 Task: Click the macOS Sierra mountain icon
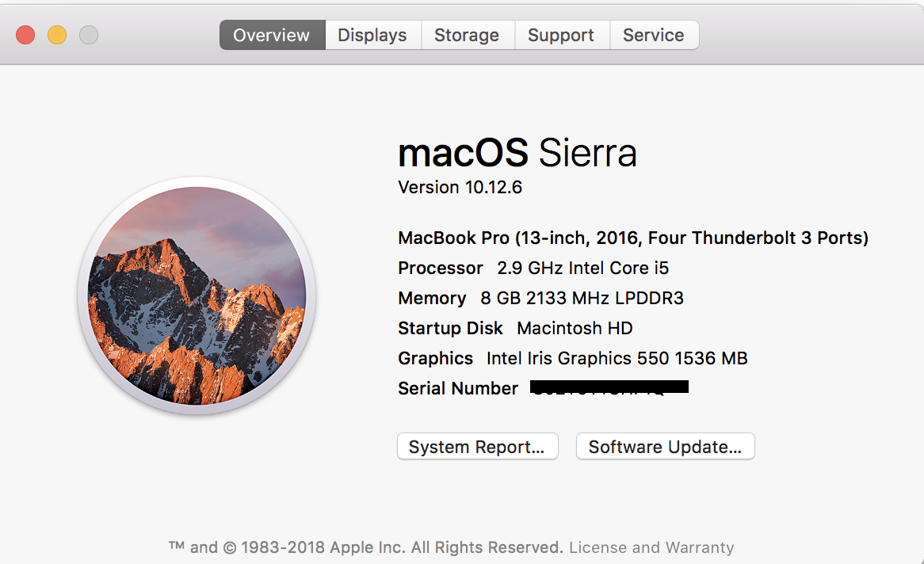(197, 295)
